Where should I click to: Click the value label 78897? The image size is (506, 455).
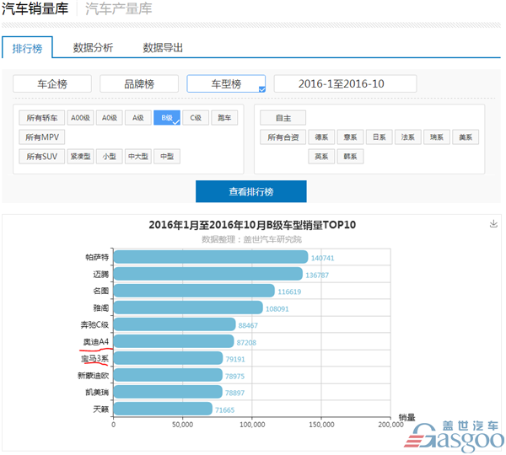pos(234,393)
